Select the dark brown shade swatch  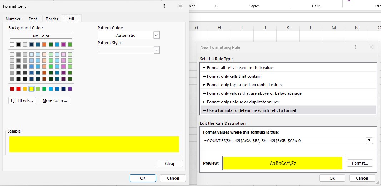[x=44, y=79]
